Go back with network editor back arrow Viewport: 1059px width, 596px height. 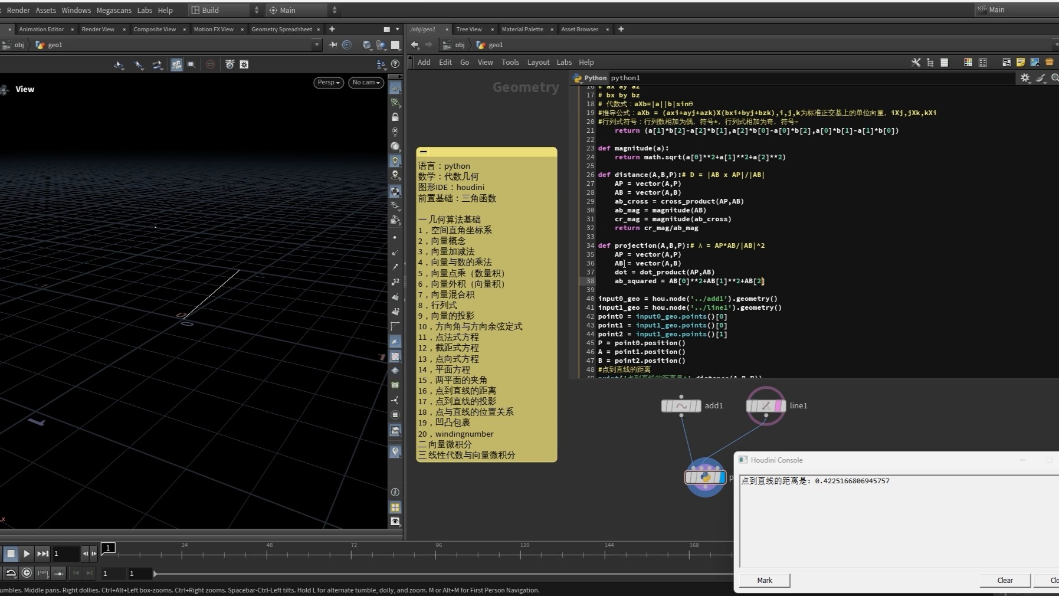click(415, 45)
